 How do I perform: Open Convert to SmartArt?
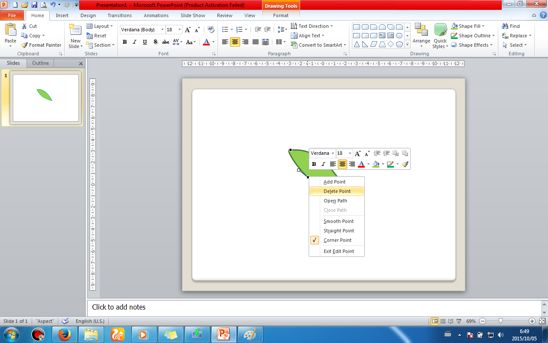(x=319, y=45)
